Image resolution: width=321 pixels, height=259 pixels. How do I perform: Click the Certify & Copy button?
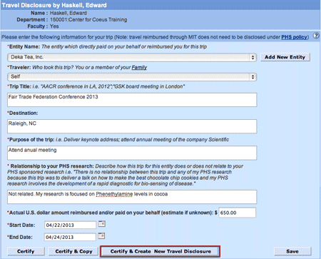coord(73,251)
